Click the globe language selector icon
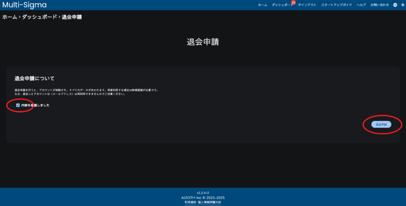 tap(395, 5)
